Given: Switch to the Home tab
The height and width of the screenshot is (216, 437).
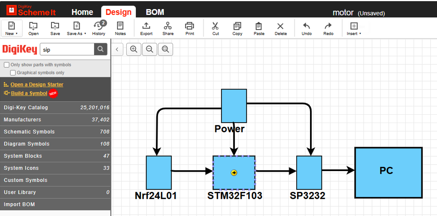Looking at the screenshot, I should [82, 12].
